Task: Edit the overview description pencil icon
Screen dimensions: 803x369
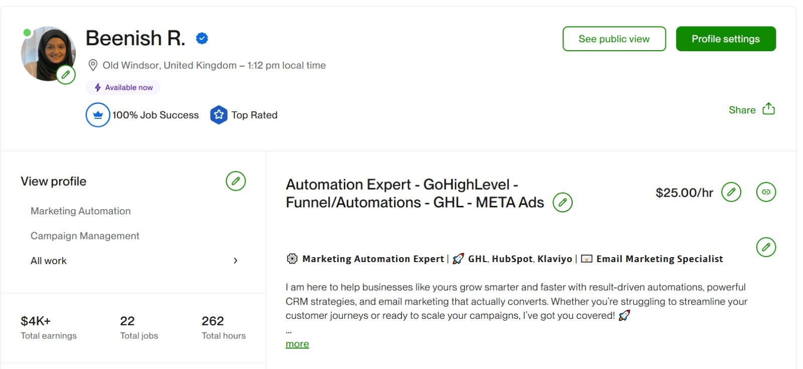Action: pos(766,247)
